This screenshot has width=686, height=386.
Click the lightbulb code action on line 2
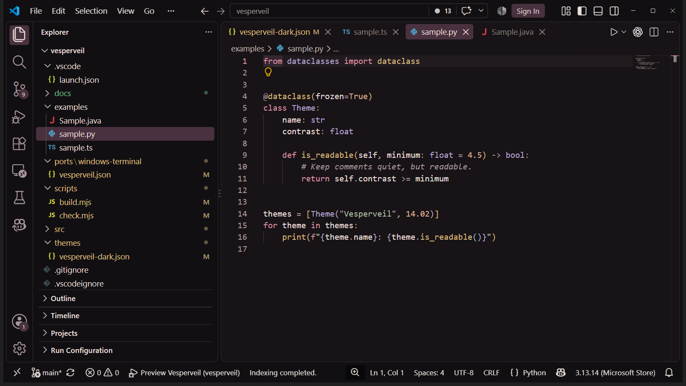(268, 72)
